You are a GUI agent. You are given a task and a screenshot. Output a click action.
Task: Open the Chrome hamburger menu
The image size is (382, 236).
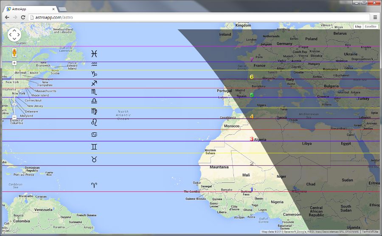click(375, 17)
